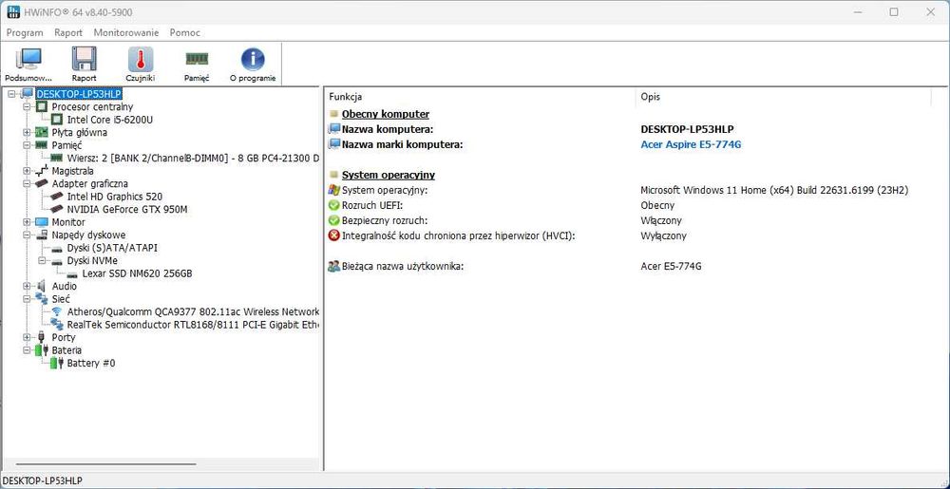Collapse the Sieć branch
The image size is (950, 489).
[27, 299]
